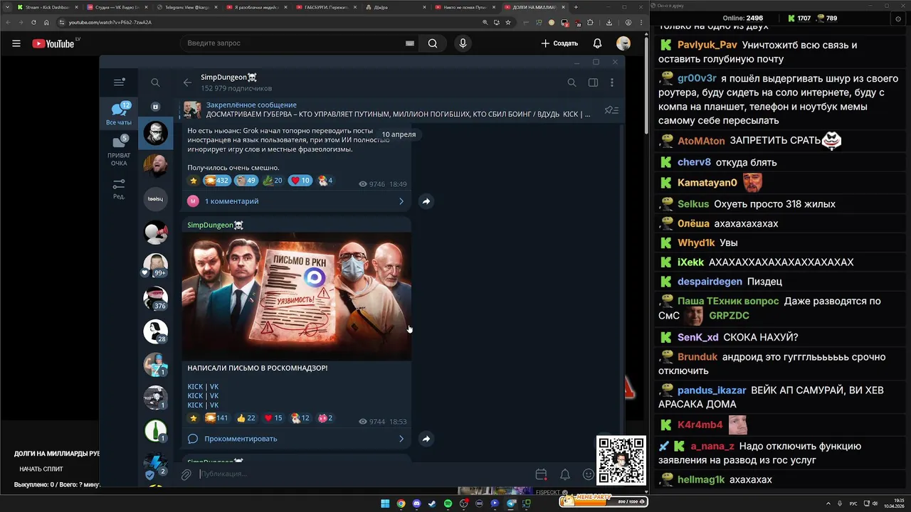Open Chrome extensions puzzle icon
This screenshot has height=512, width=911.
(590, 22)
